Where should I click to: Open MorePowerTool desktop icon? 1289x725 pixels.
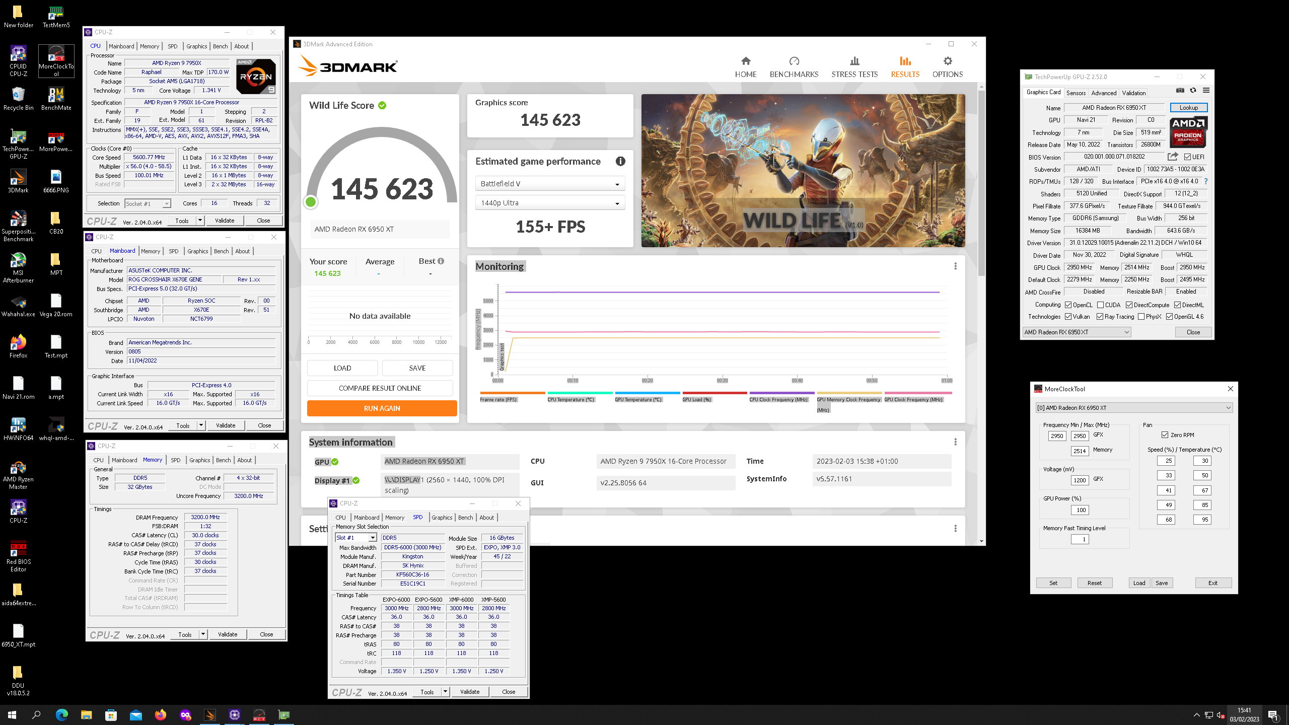[x=56, y=141]
